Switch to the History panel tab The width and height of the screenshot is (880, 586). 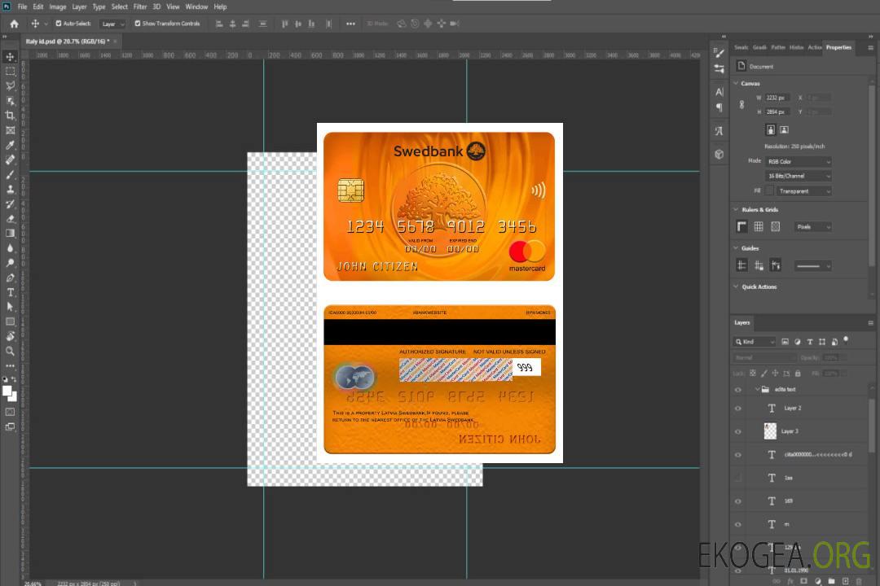click(x=796, y=48)
